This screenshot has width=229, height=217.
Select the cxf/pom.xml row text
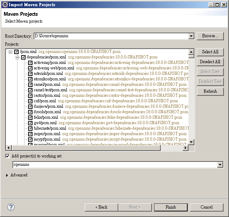pyautogui.click(x=45, y=101)
